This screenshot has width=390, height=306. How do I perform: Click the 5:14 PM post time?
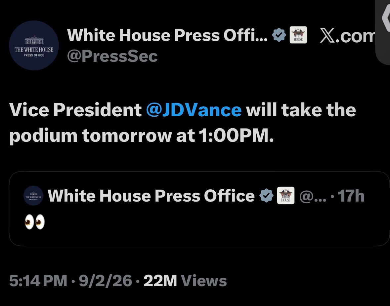(x=38, y=281)
